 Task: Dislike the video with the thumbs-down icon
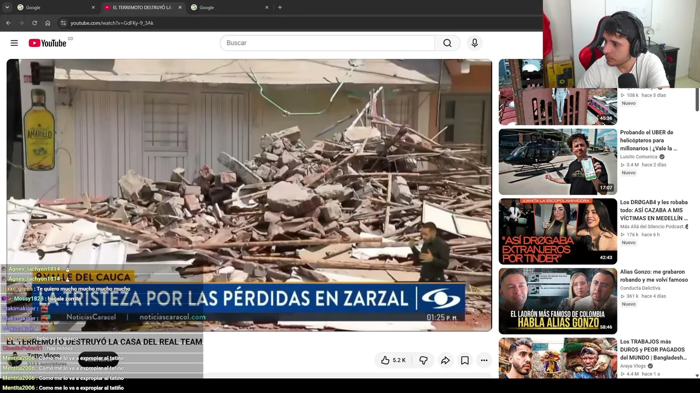click(423, 360)
